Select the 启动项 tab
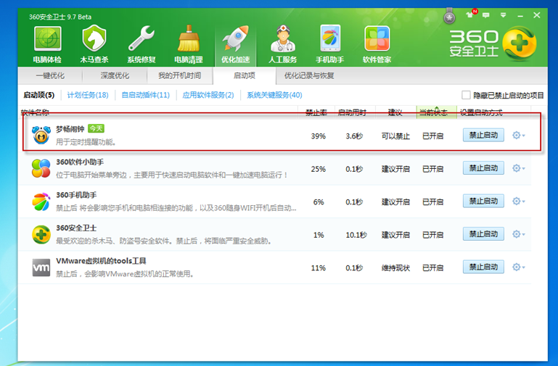This screenshot has width=558, height=366. [x=245, y=75]
